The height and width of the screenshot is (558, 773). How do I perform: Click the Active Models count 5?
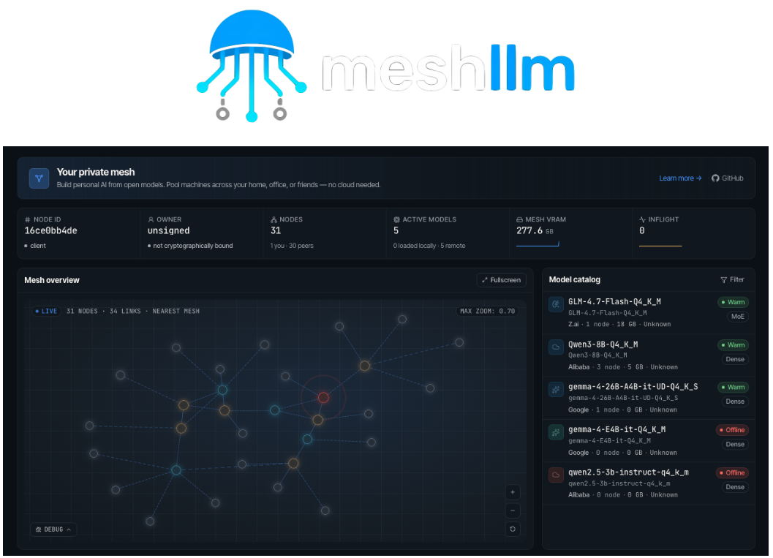pos(396,230)
